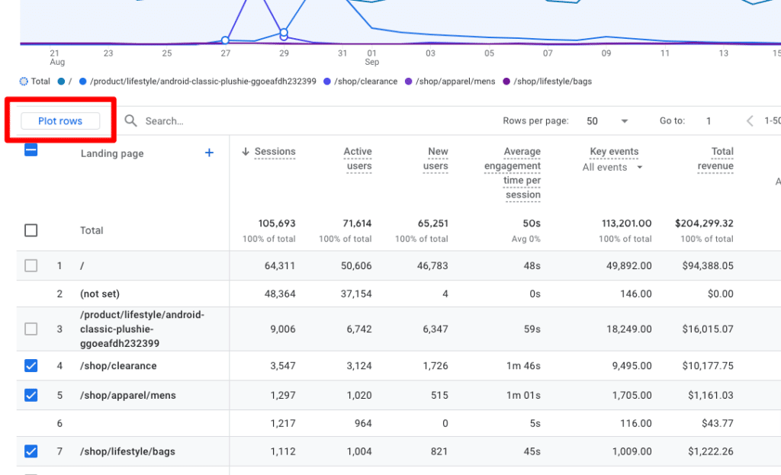
Task: Click the plus icon to add a dimension
Action: 209,152
